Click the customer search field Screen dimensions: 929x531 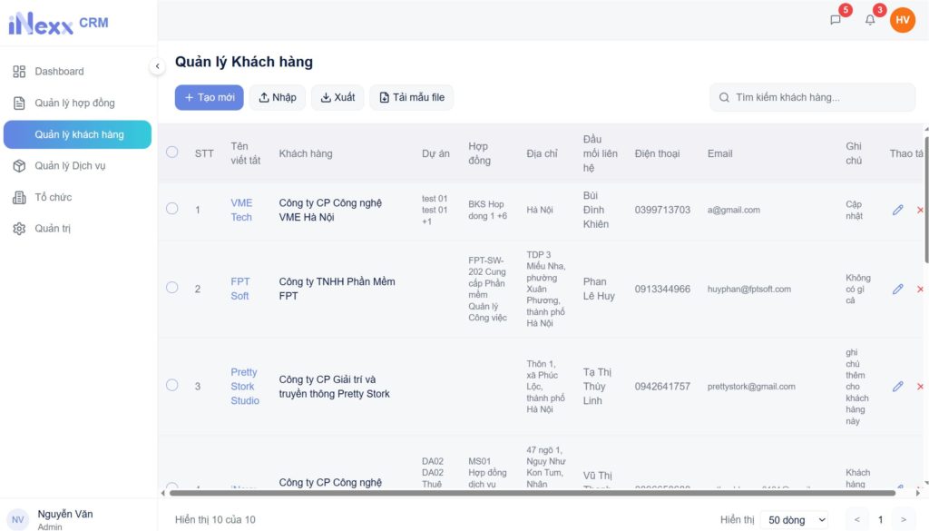(811, 97)
